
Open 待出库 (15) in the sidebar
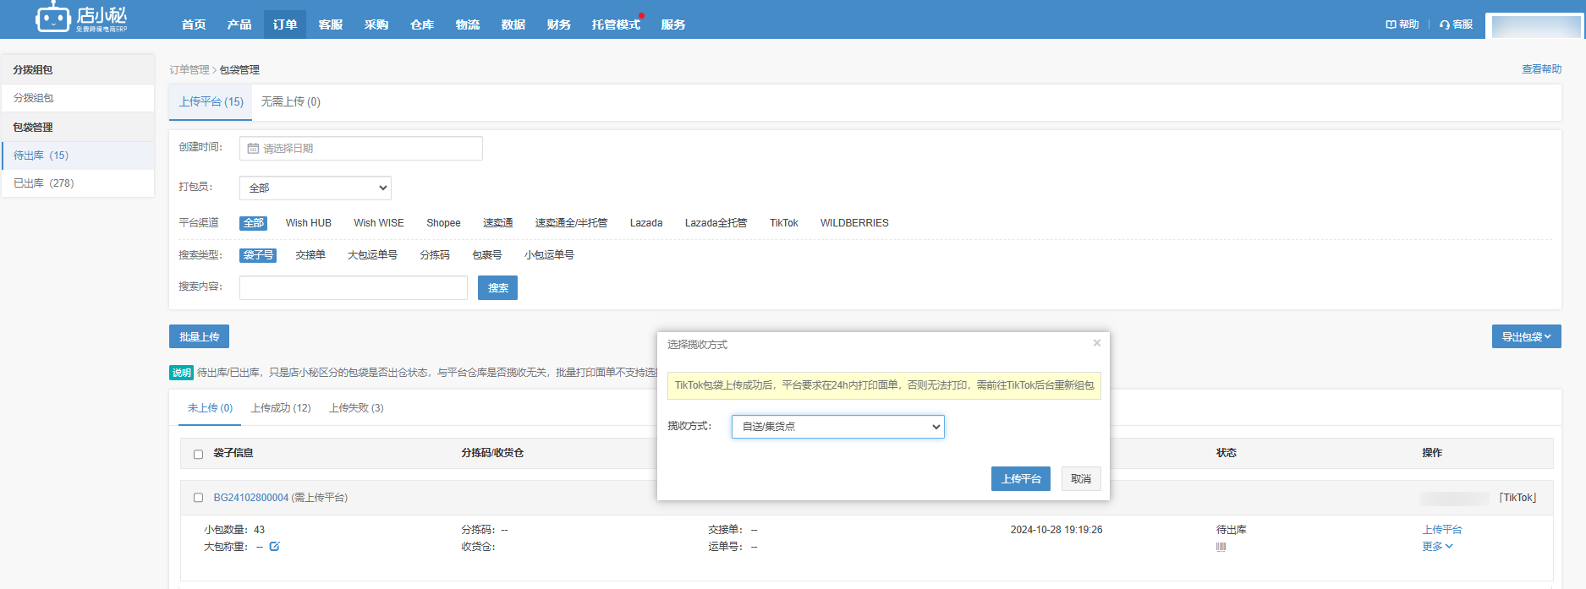tap(78, 155)
